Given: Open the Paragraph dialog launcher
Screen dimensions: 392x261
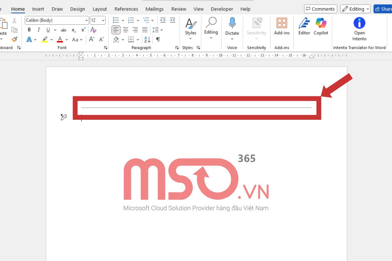Looking at the screenshot, I should pyautogui.click(x=177, y=48).
